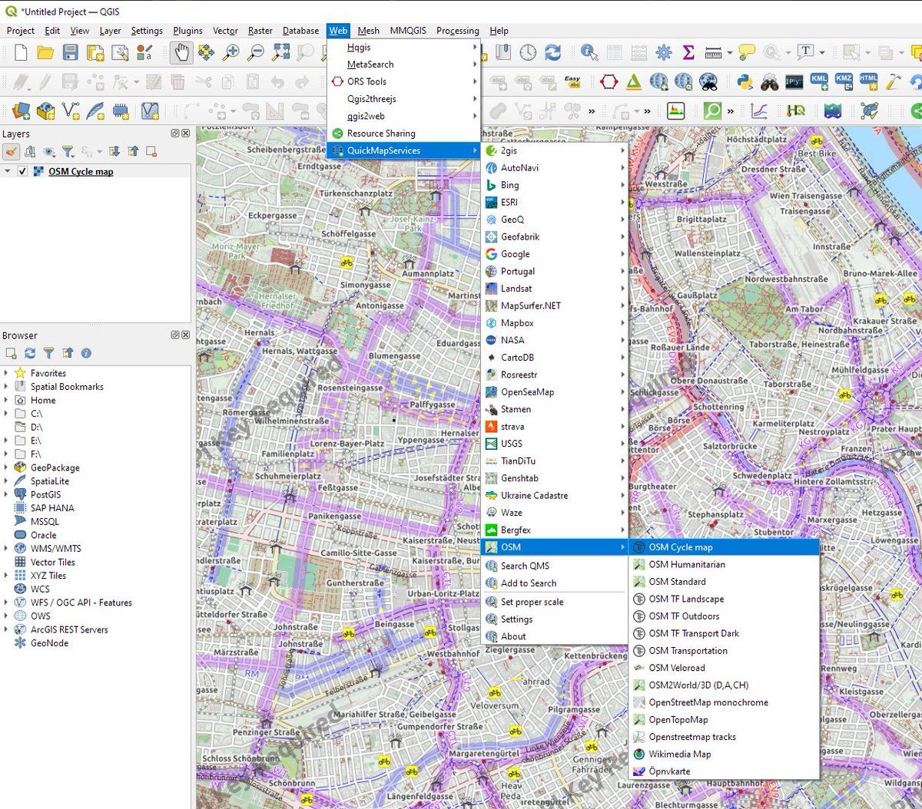
Task: Open the Processing menu
Action: [457, 31]
